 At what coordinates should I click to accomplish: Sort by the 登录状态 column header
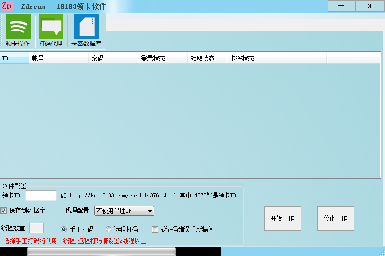(x=163, y=58)
